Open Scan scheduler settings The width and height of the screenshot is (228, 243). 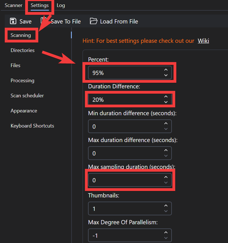tap(27, 96)
